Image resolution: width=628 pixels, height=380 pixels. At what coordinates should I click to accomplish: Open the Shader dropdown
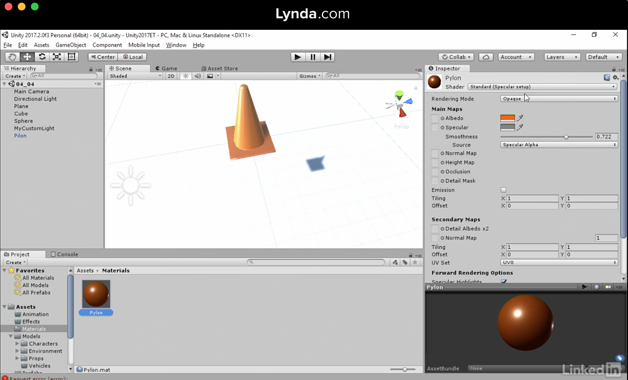click(542, 87)
